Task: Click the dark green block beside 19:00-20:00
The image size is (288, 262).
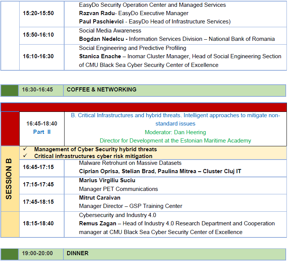Action: coord(9,254)
